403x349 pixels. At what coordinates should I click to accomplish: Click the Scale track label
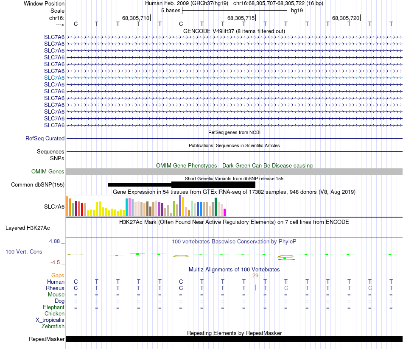[57, 11]
